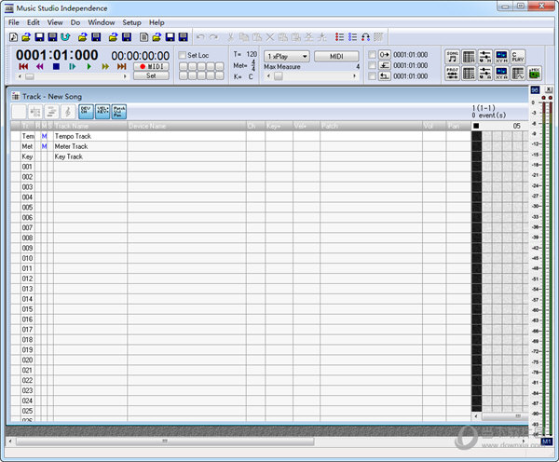
Task: Select track row 010
Action: click(x=240, y=258)
